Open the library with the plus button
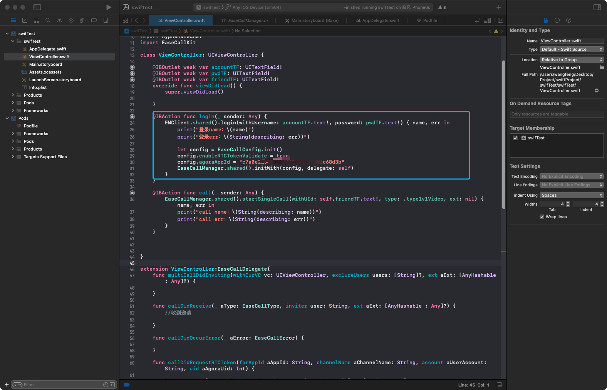This screenshot has width=607, height=390. [x=499, y=7]
